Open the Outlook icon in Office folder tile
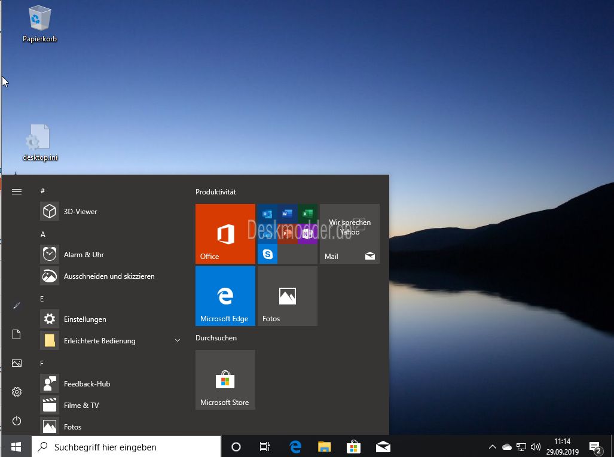 coord(267,214)
